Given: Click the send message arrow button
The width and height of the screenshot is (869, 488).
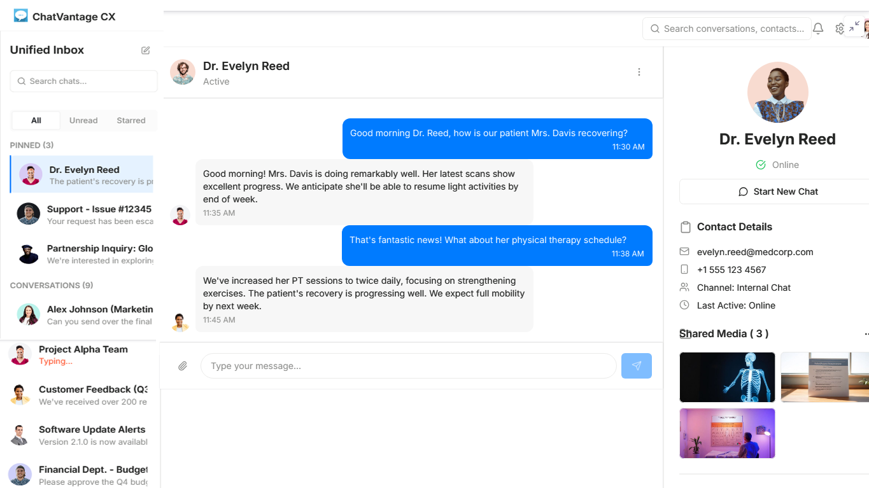Looking at the screenshot, I should (x=637, y=366).
